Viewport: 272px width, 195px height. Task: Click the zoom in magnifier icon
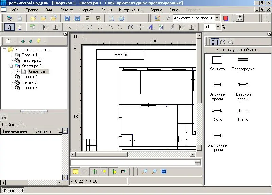[154, 172]
